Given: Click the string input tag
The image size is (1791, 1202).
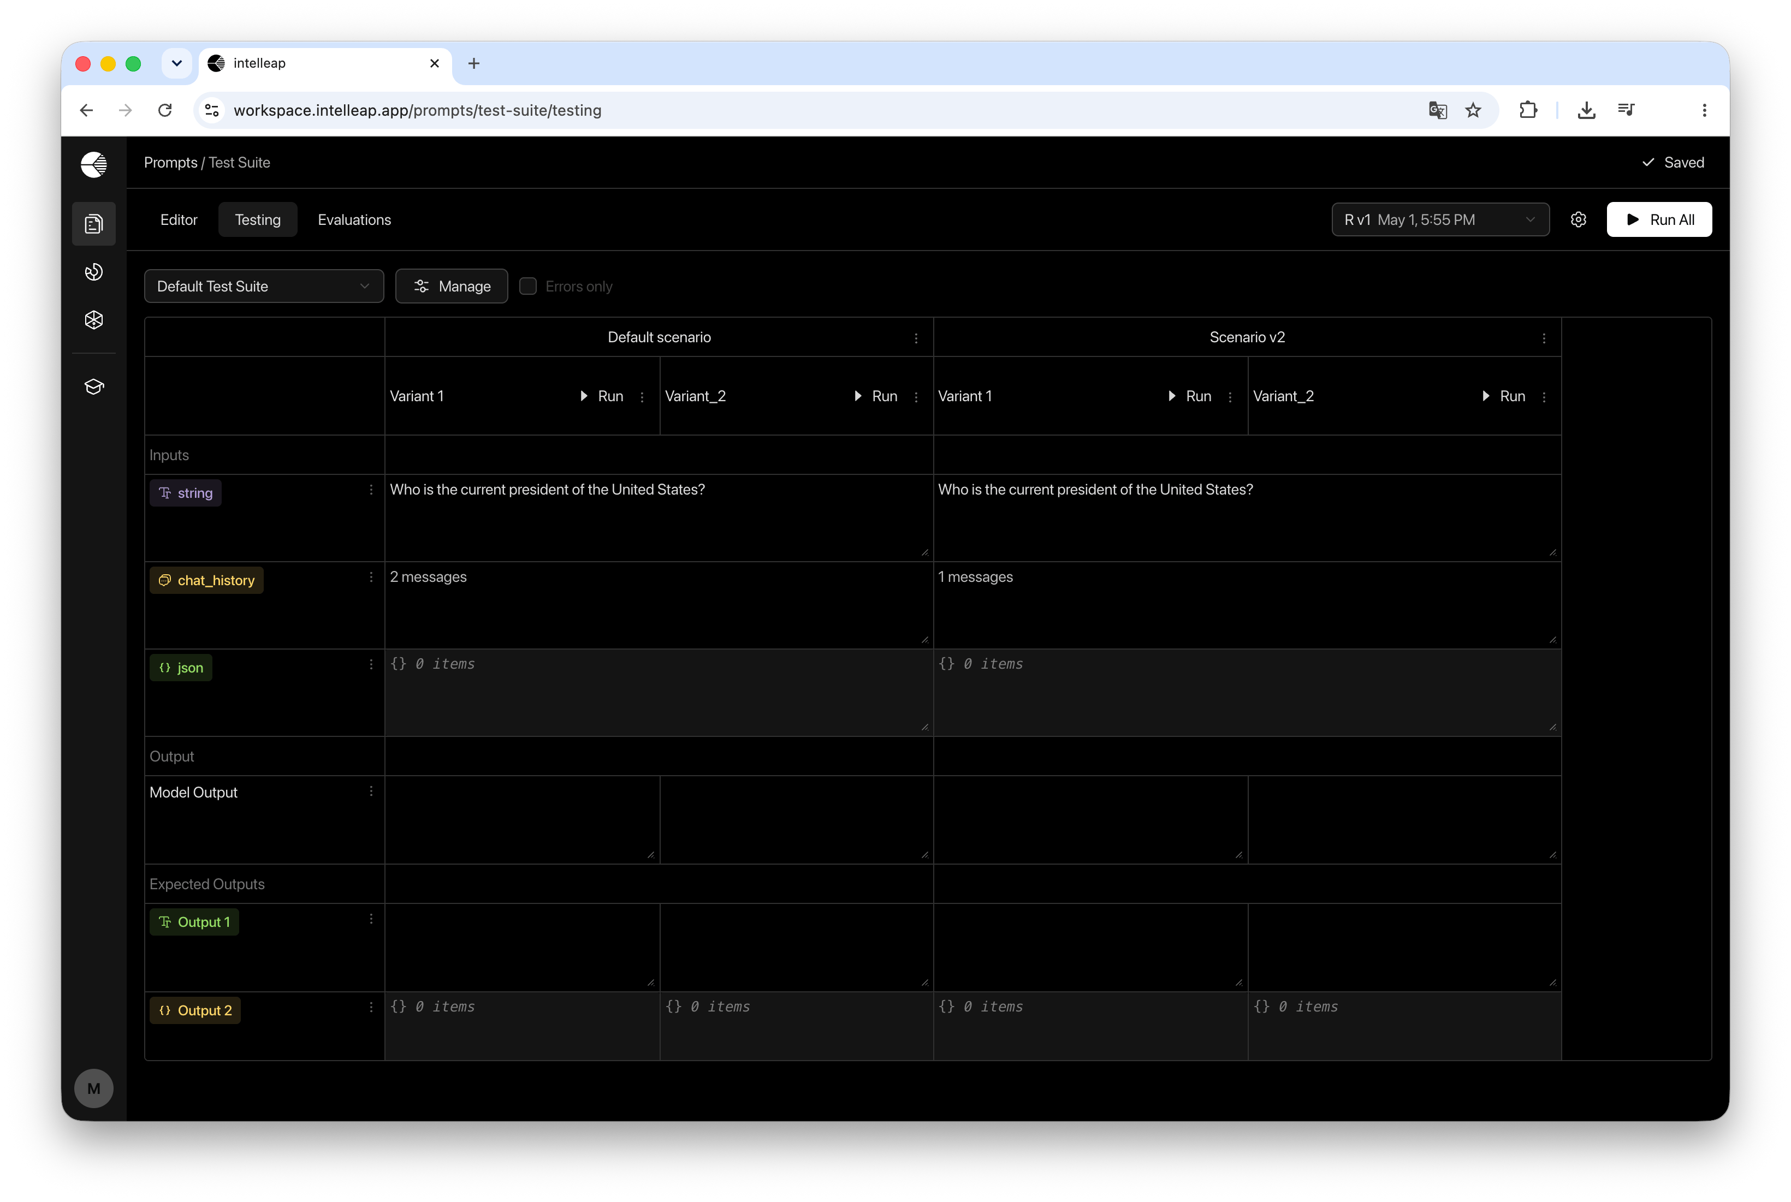Looking at the screenshot, I should pyautogui.click(x=186, y=493).
